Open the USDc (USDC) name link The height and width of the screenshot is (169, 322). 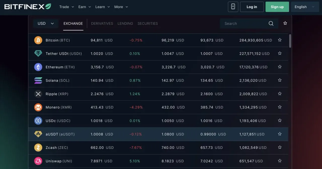(x=58, y=121)
